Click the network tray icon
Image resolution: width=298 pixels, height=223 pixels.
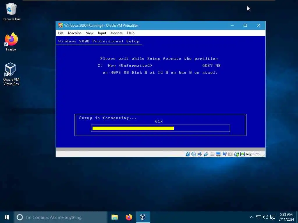coord(259,217)
